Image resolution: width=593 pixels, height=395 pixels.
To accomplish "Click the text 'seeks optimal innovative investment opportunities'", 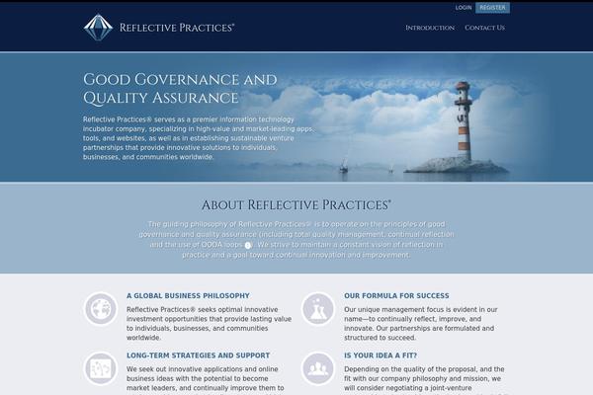I will click(x=210, y=314).
